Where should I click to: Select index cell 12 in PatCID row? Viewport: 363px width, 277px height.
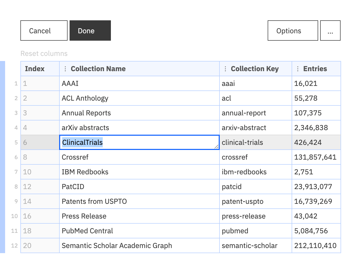tap(40, 187)
